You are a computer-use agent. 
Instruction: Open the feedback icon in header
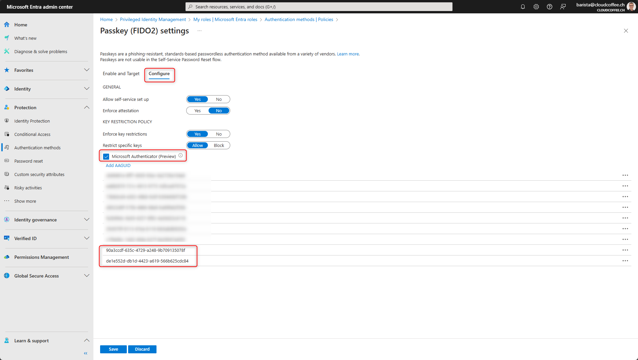(x=563, y=7)
